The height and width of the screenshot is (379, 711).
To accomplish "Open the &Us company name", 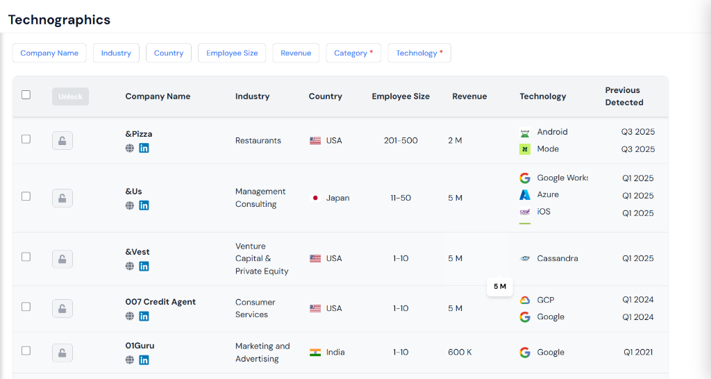I will tap(134, 192).
